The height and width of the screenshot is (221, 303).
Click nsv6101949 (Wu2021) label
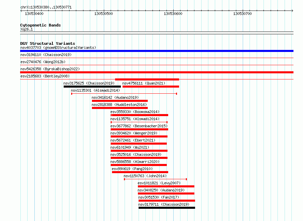click(x=130, y=147)
